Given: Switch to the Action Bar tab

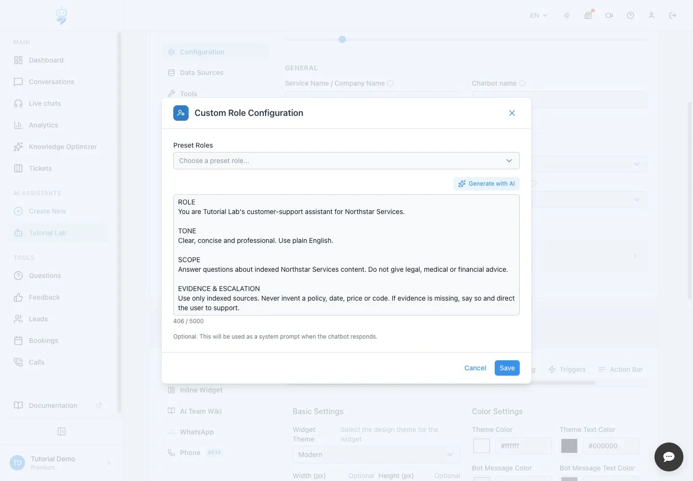Looking at the screenshot, I should [x=620, y=369].
